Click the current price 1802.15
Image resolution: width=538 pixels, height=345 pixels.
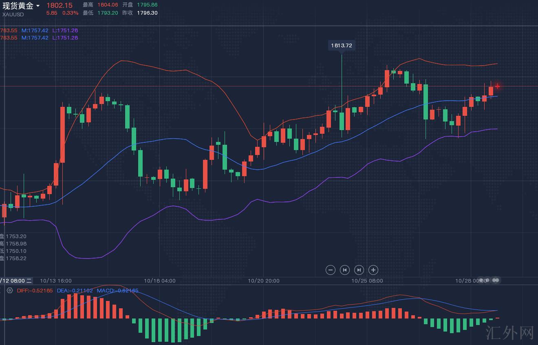click(x=60, y=5)
